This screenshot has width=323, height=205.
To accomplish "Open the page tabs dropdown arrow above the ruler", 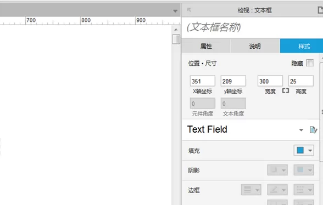I will point(175,11).
